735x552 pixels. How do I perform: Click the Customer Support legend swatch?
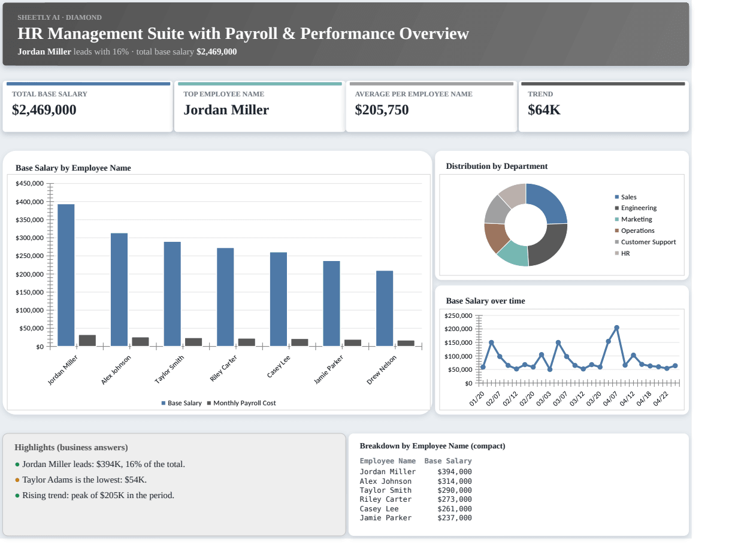tap(617, 242)
